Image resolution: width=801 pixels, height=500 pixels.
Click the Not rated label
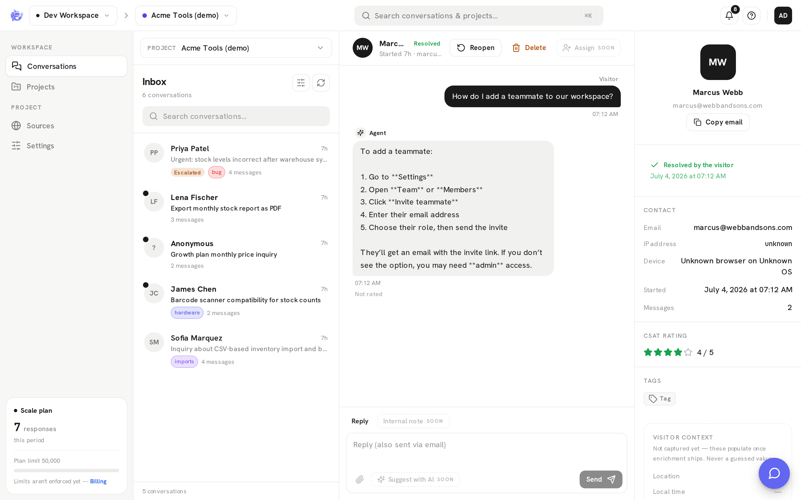[369, 294]
